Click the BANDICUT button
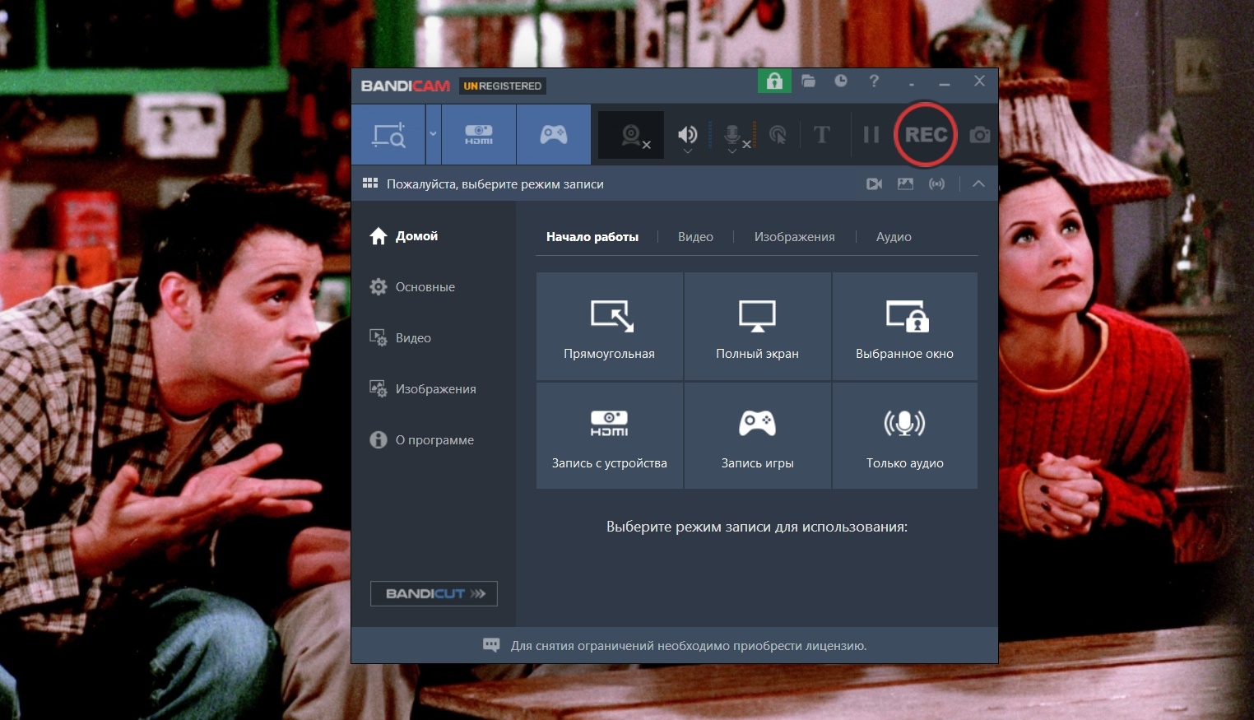Viewport: 1254px width, 720px height. pyautogui.click(x=434, y=593)
